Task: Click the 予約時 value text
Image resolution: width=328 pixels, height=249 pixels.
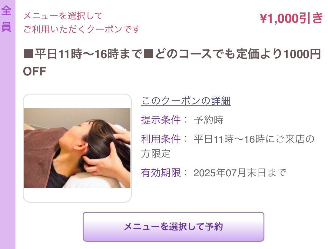Action: [209, 120]
